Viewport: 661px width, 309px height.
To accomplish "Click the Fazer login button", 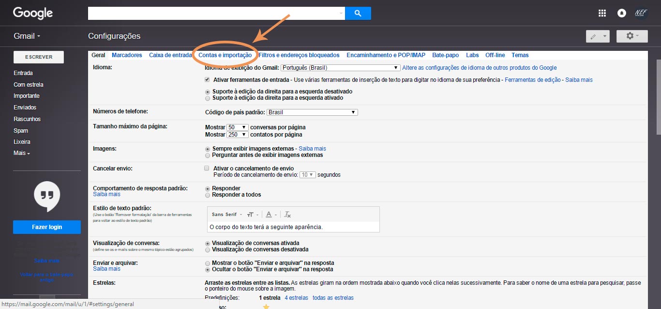I will [x=47, y=227].
